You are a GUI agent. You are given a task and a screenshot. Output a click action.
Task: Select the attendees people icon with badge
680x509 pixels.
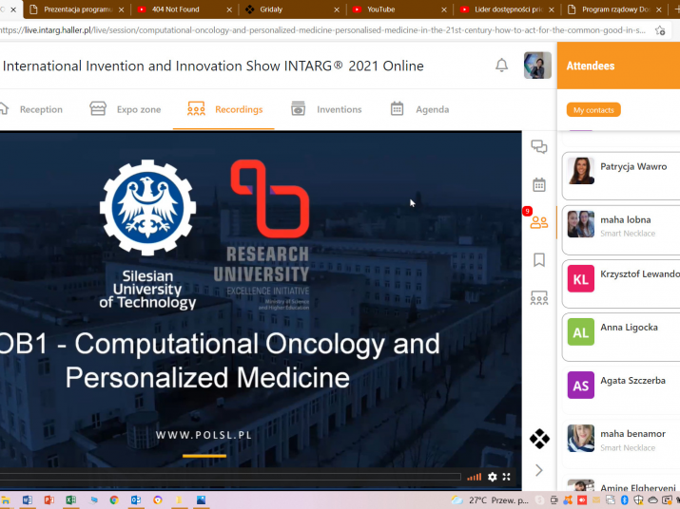pyautogui.click(x=539, y=222)
